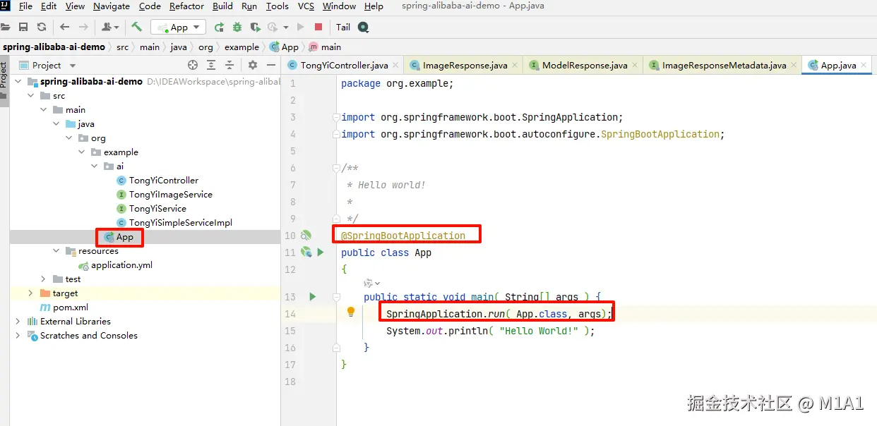Viewport: 877px width, 426px height.
Task: Click the Save All disk icon
Action: tap(23, 27)
